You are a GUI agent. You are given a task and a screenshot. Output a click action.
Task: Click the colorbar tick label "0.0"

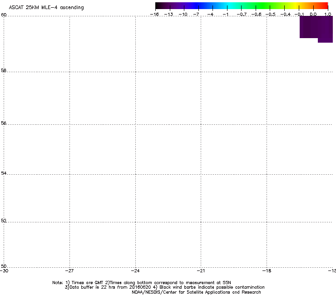coord(313,15)
